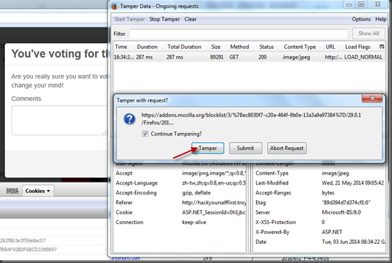
Task: Uncheck the Continue Tampering checkbox
Action: click(x=145, y=134)
